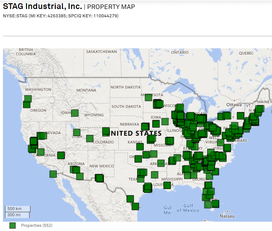Select the property marker beside the Idaho label
Image resolution: width=272 pixels, height=231 pixels.
coord(75,113)
